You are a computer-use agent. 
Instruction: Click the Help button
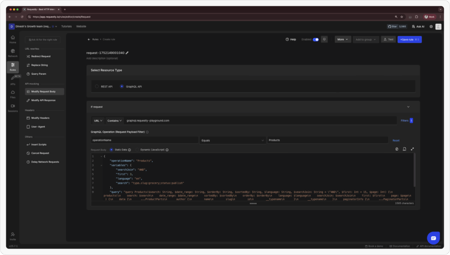pos(291,39)
